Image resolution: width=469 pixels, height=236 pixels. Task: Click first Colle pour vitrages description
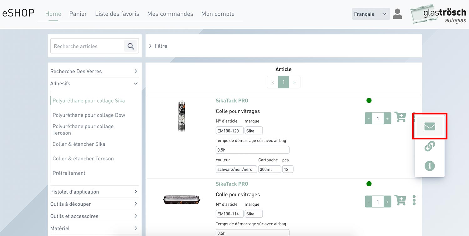pyautogui.click(x=238, y=111)
